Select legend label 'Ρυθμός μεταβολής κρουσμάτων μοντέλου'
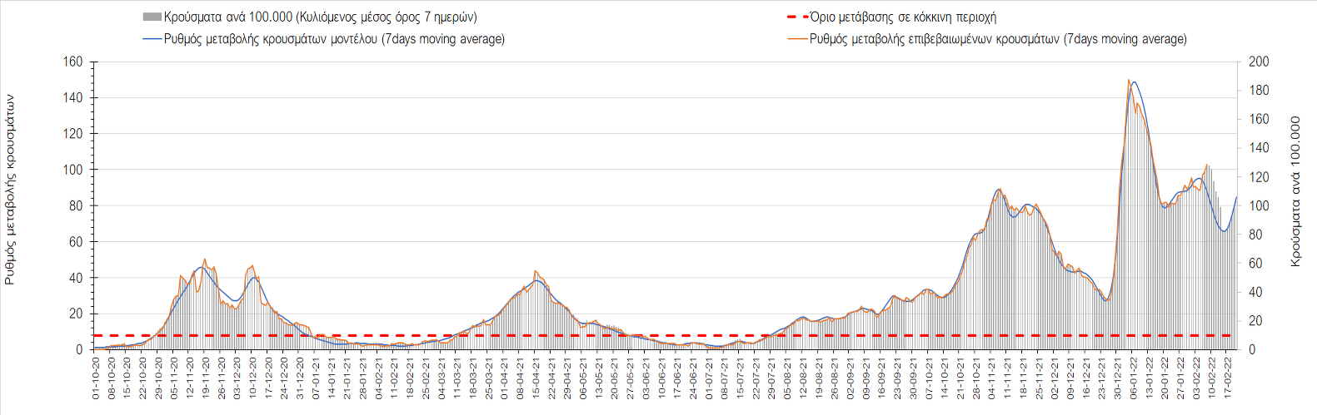This screenshot has width=1317, height=415. click(334, 39)
